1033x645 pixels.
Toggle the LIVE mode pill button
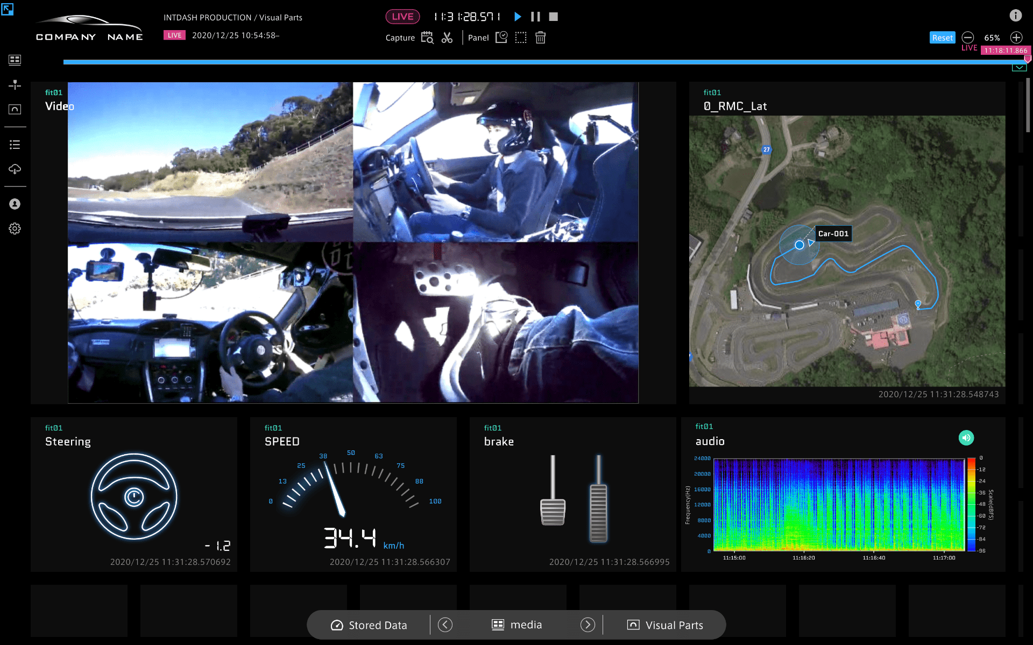[x=402, y=17]
